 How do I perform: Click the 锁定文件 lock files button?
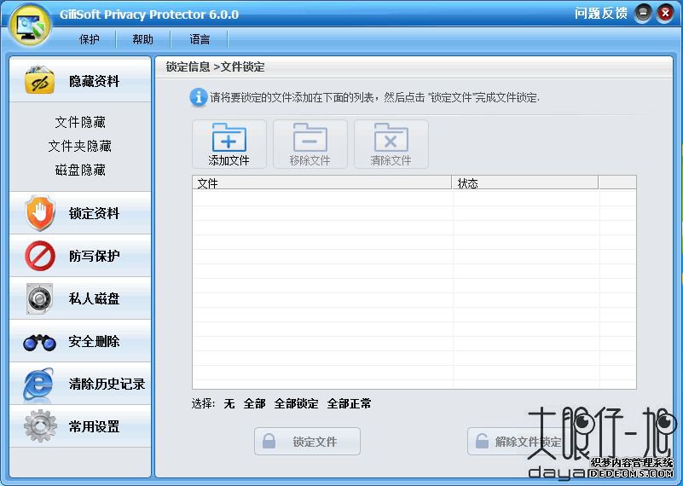307,441
